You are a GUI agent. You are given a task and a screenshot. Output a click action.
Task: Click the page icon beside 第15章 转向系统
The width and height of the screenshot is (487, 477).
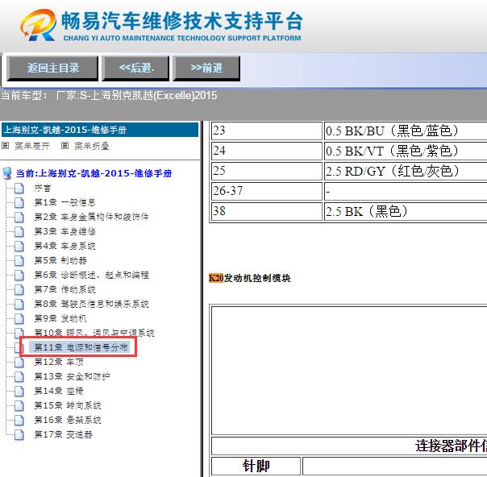coord(19,405)
